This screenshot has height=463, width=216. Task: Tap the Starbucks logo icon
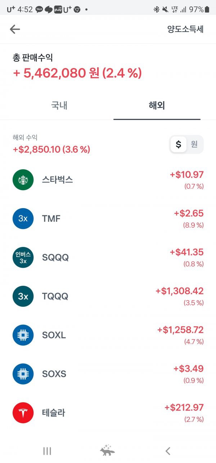23,180
